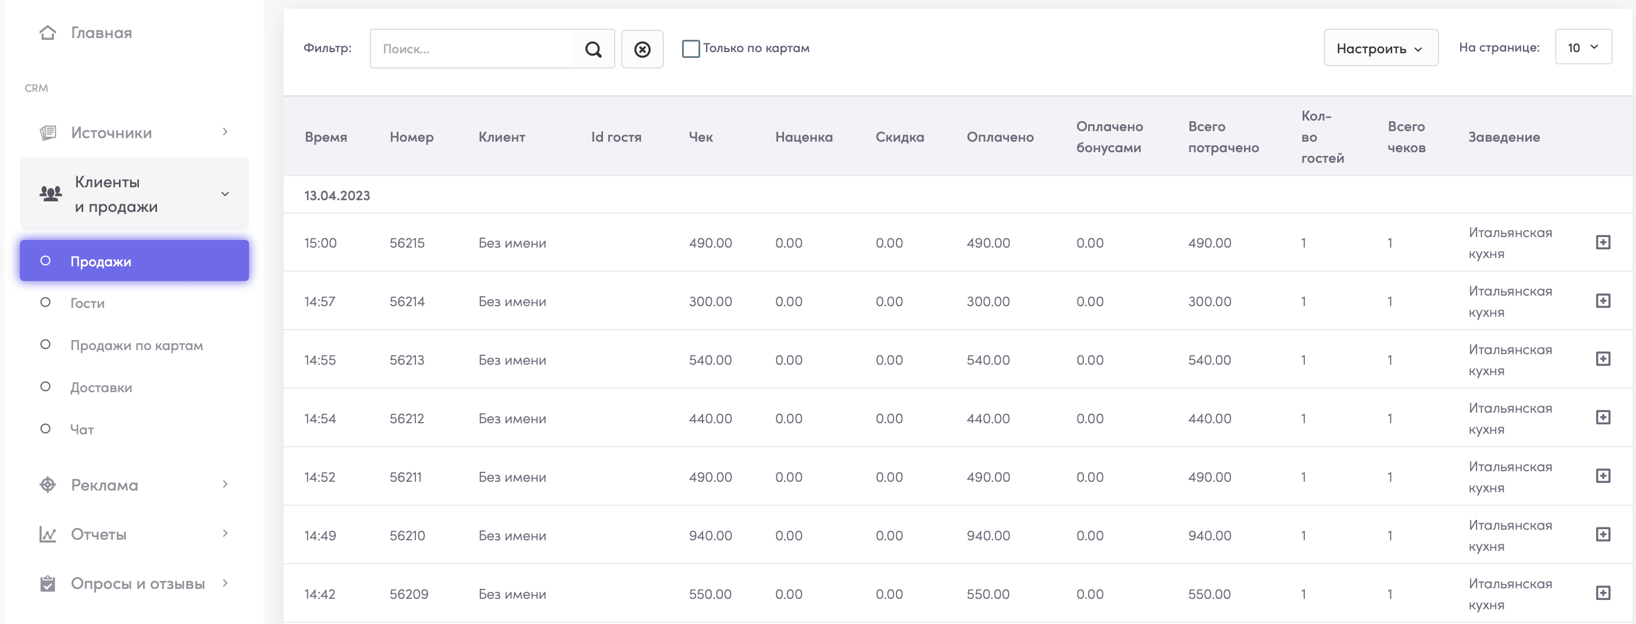The image size is (1636, 624).
Task: Click the Скидка column header
Action: point(899,137)
